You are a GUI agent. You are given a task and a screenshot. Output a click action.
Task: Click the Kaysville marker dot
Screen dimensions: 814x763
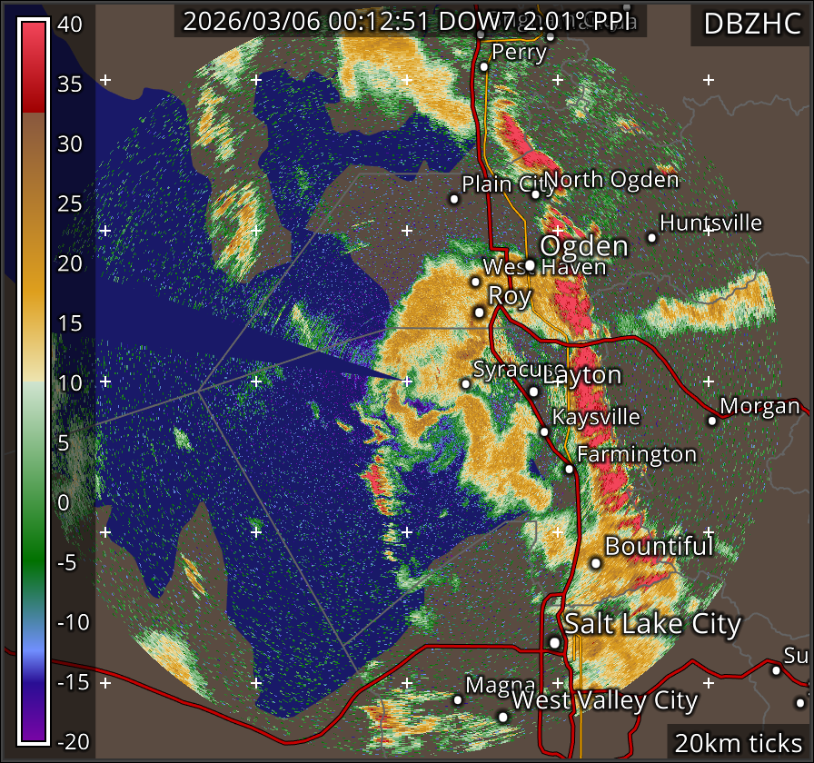tap(544, 431)
